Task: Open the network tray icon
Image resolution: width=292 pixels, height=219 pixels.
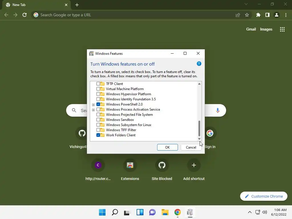Action: 258,212
